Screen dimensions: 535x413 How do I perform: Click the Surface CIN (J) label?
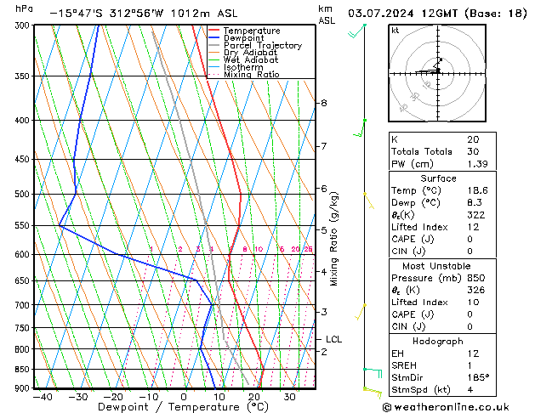tap(408, 252)
